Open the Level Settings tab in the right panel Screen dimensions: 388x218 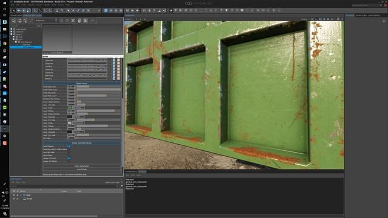pos(374,15)
